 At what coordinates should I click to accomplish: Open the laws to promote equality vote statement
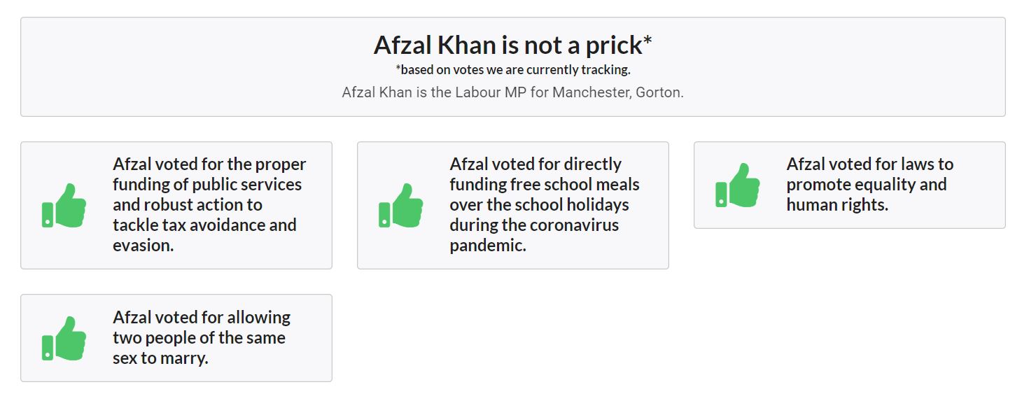869,184
